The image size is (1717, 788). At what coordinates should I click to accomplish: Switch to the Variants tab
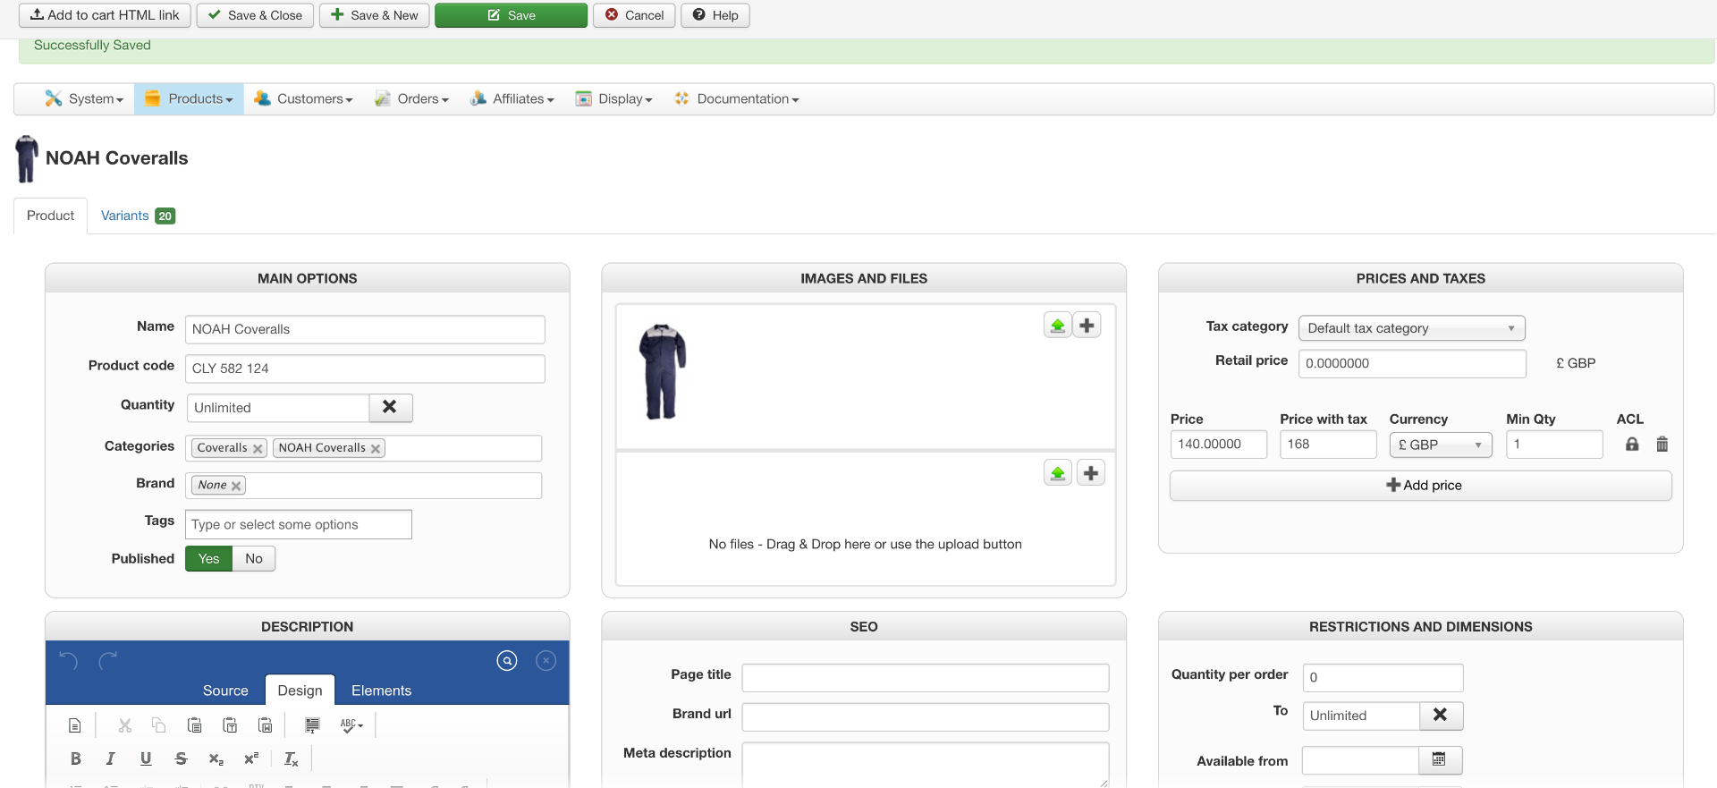pyautogui.click(x=138, y=216)
